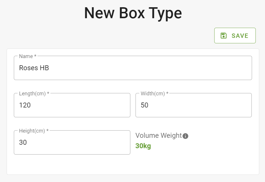Click the SAVE text label
The height and width of the screenshot is (182, 265).
240,36
